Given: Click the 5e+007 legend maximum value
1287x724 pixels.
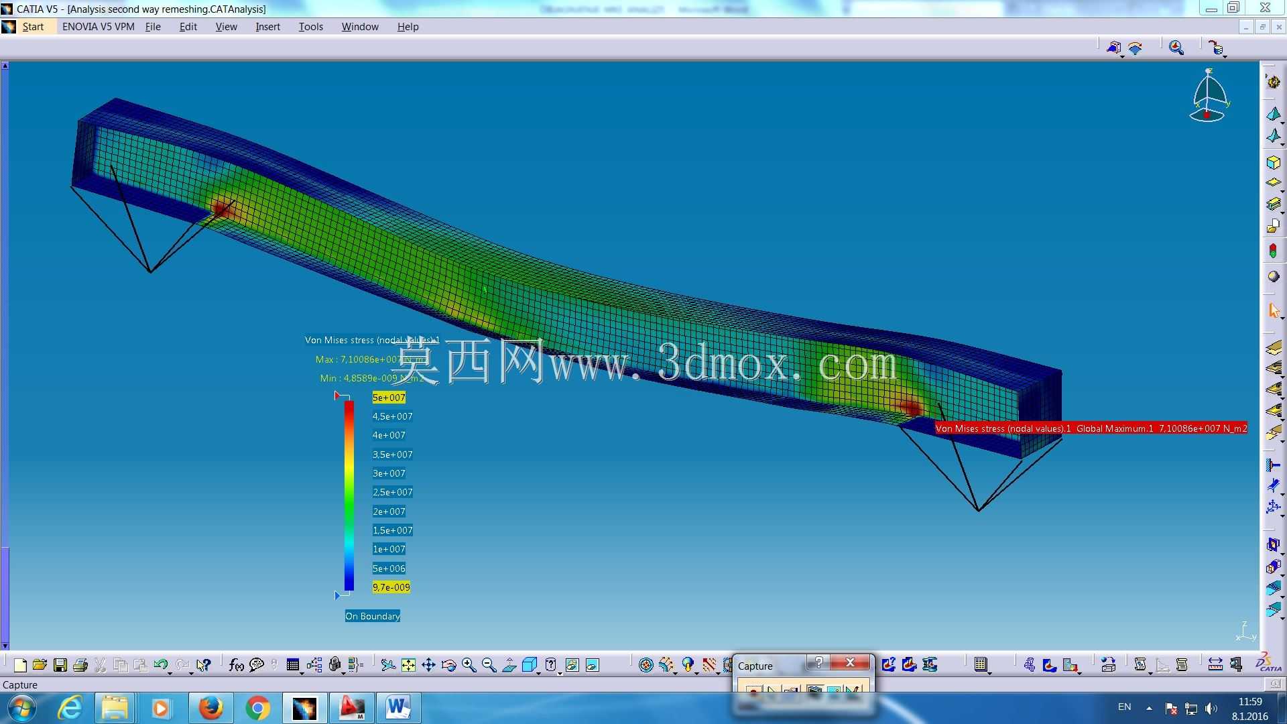Looking at the screenshot, I should click(389, 398).
